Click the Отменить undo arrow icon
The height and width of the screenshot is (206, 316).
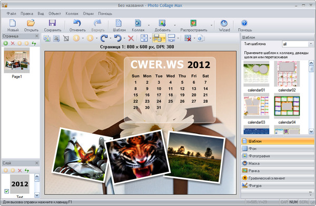pyautogui.click(x=77, y=23)
